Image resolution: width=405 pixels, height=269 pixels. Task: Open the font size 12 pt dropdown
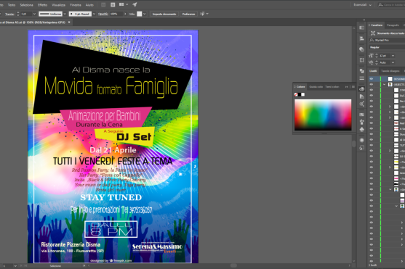(x=393, y=56)
